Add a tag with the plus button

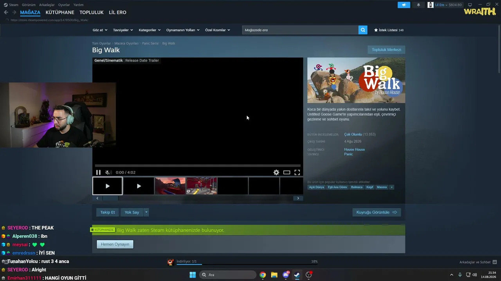tap(391, 187)
